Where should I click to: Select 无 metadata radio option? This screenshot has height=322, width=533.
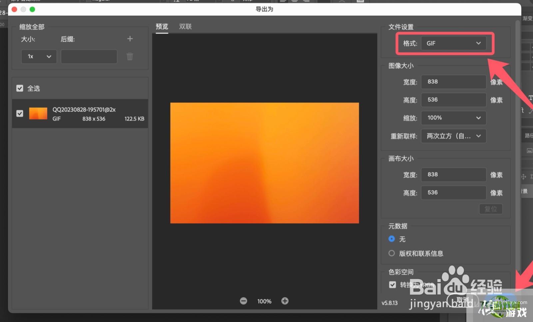coord(392,239)
